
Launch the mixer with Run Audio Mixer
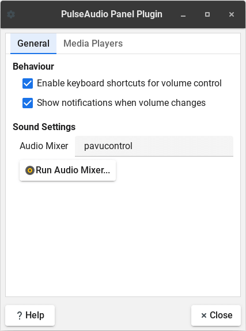pyautogui.click(x=67, y=170)
